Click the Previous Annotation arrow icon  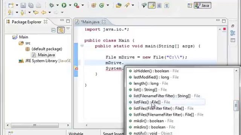pos(23,12)
